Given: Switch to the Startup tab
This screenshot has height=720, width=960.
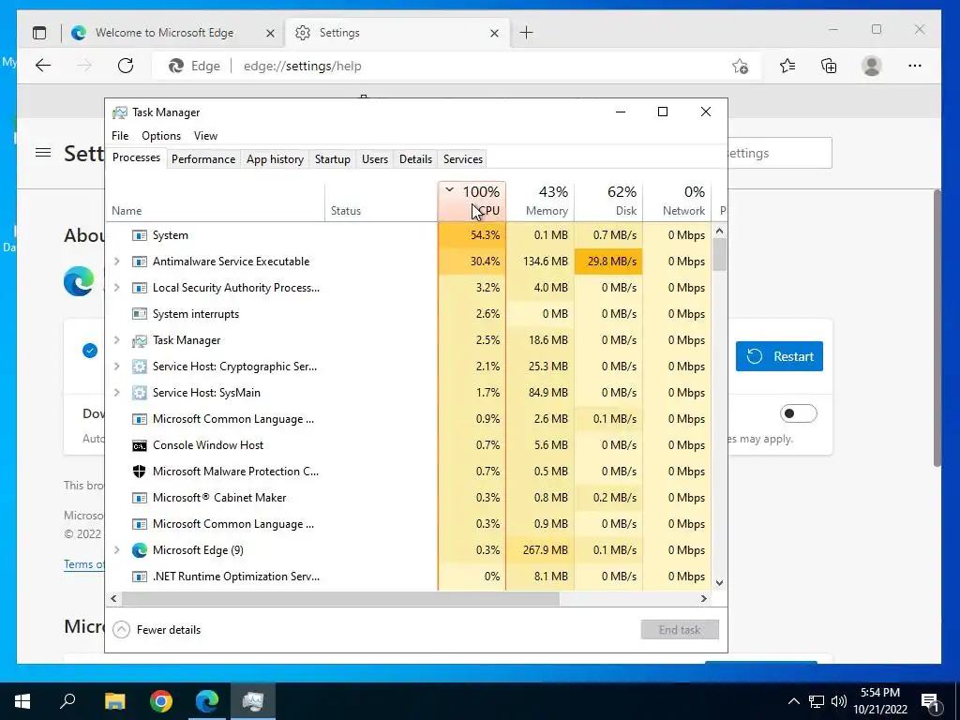Looking at the screenshot, I should click(333, 159).
